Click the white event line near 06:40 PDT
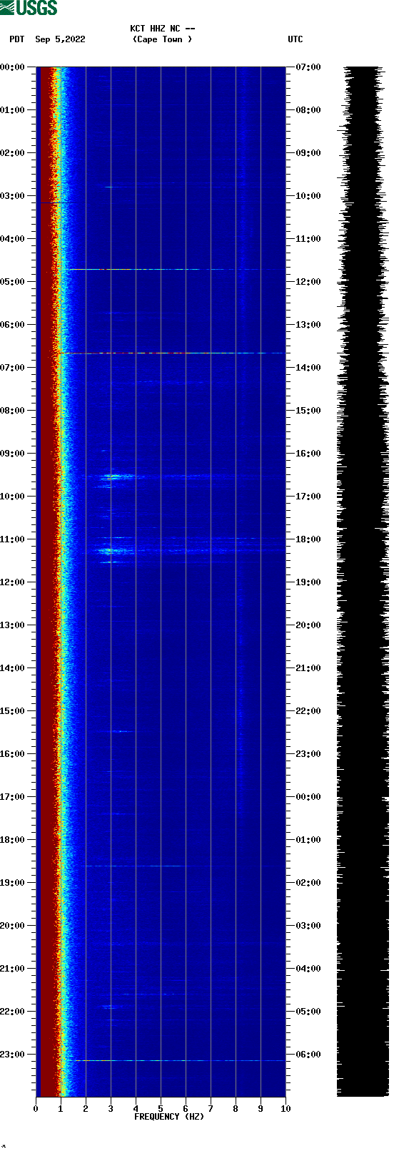Image resolution: width=394 pixels, height=1154 pixels. (175, 353)
